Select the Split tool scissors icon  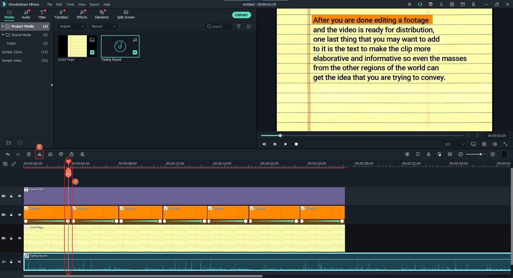tap(39, 155)
